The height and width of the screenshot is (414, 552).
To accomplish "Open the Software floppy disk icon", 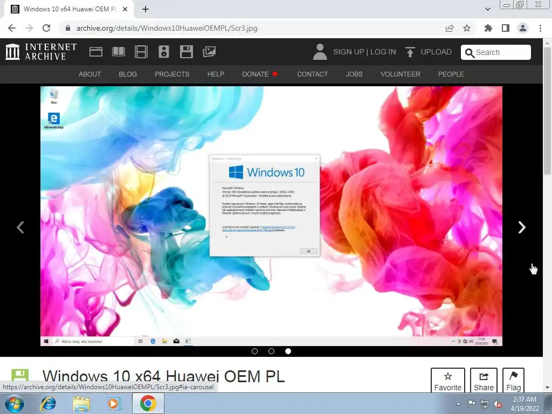I will [x=186, y=52].
